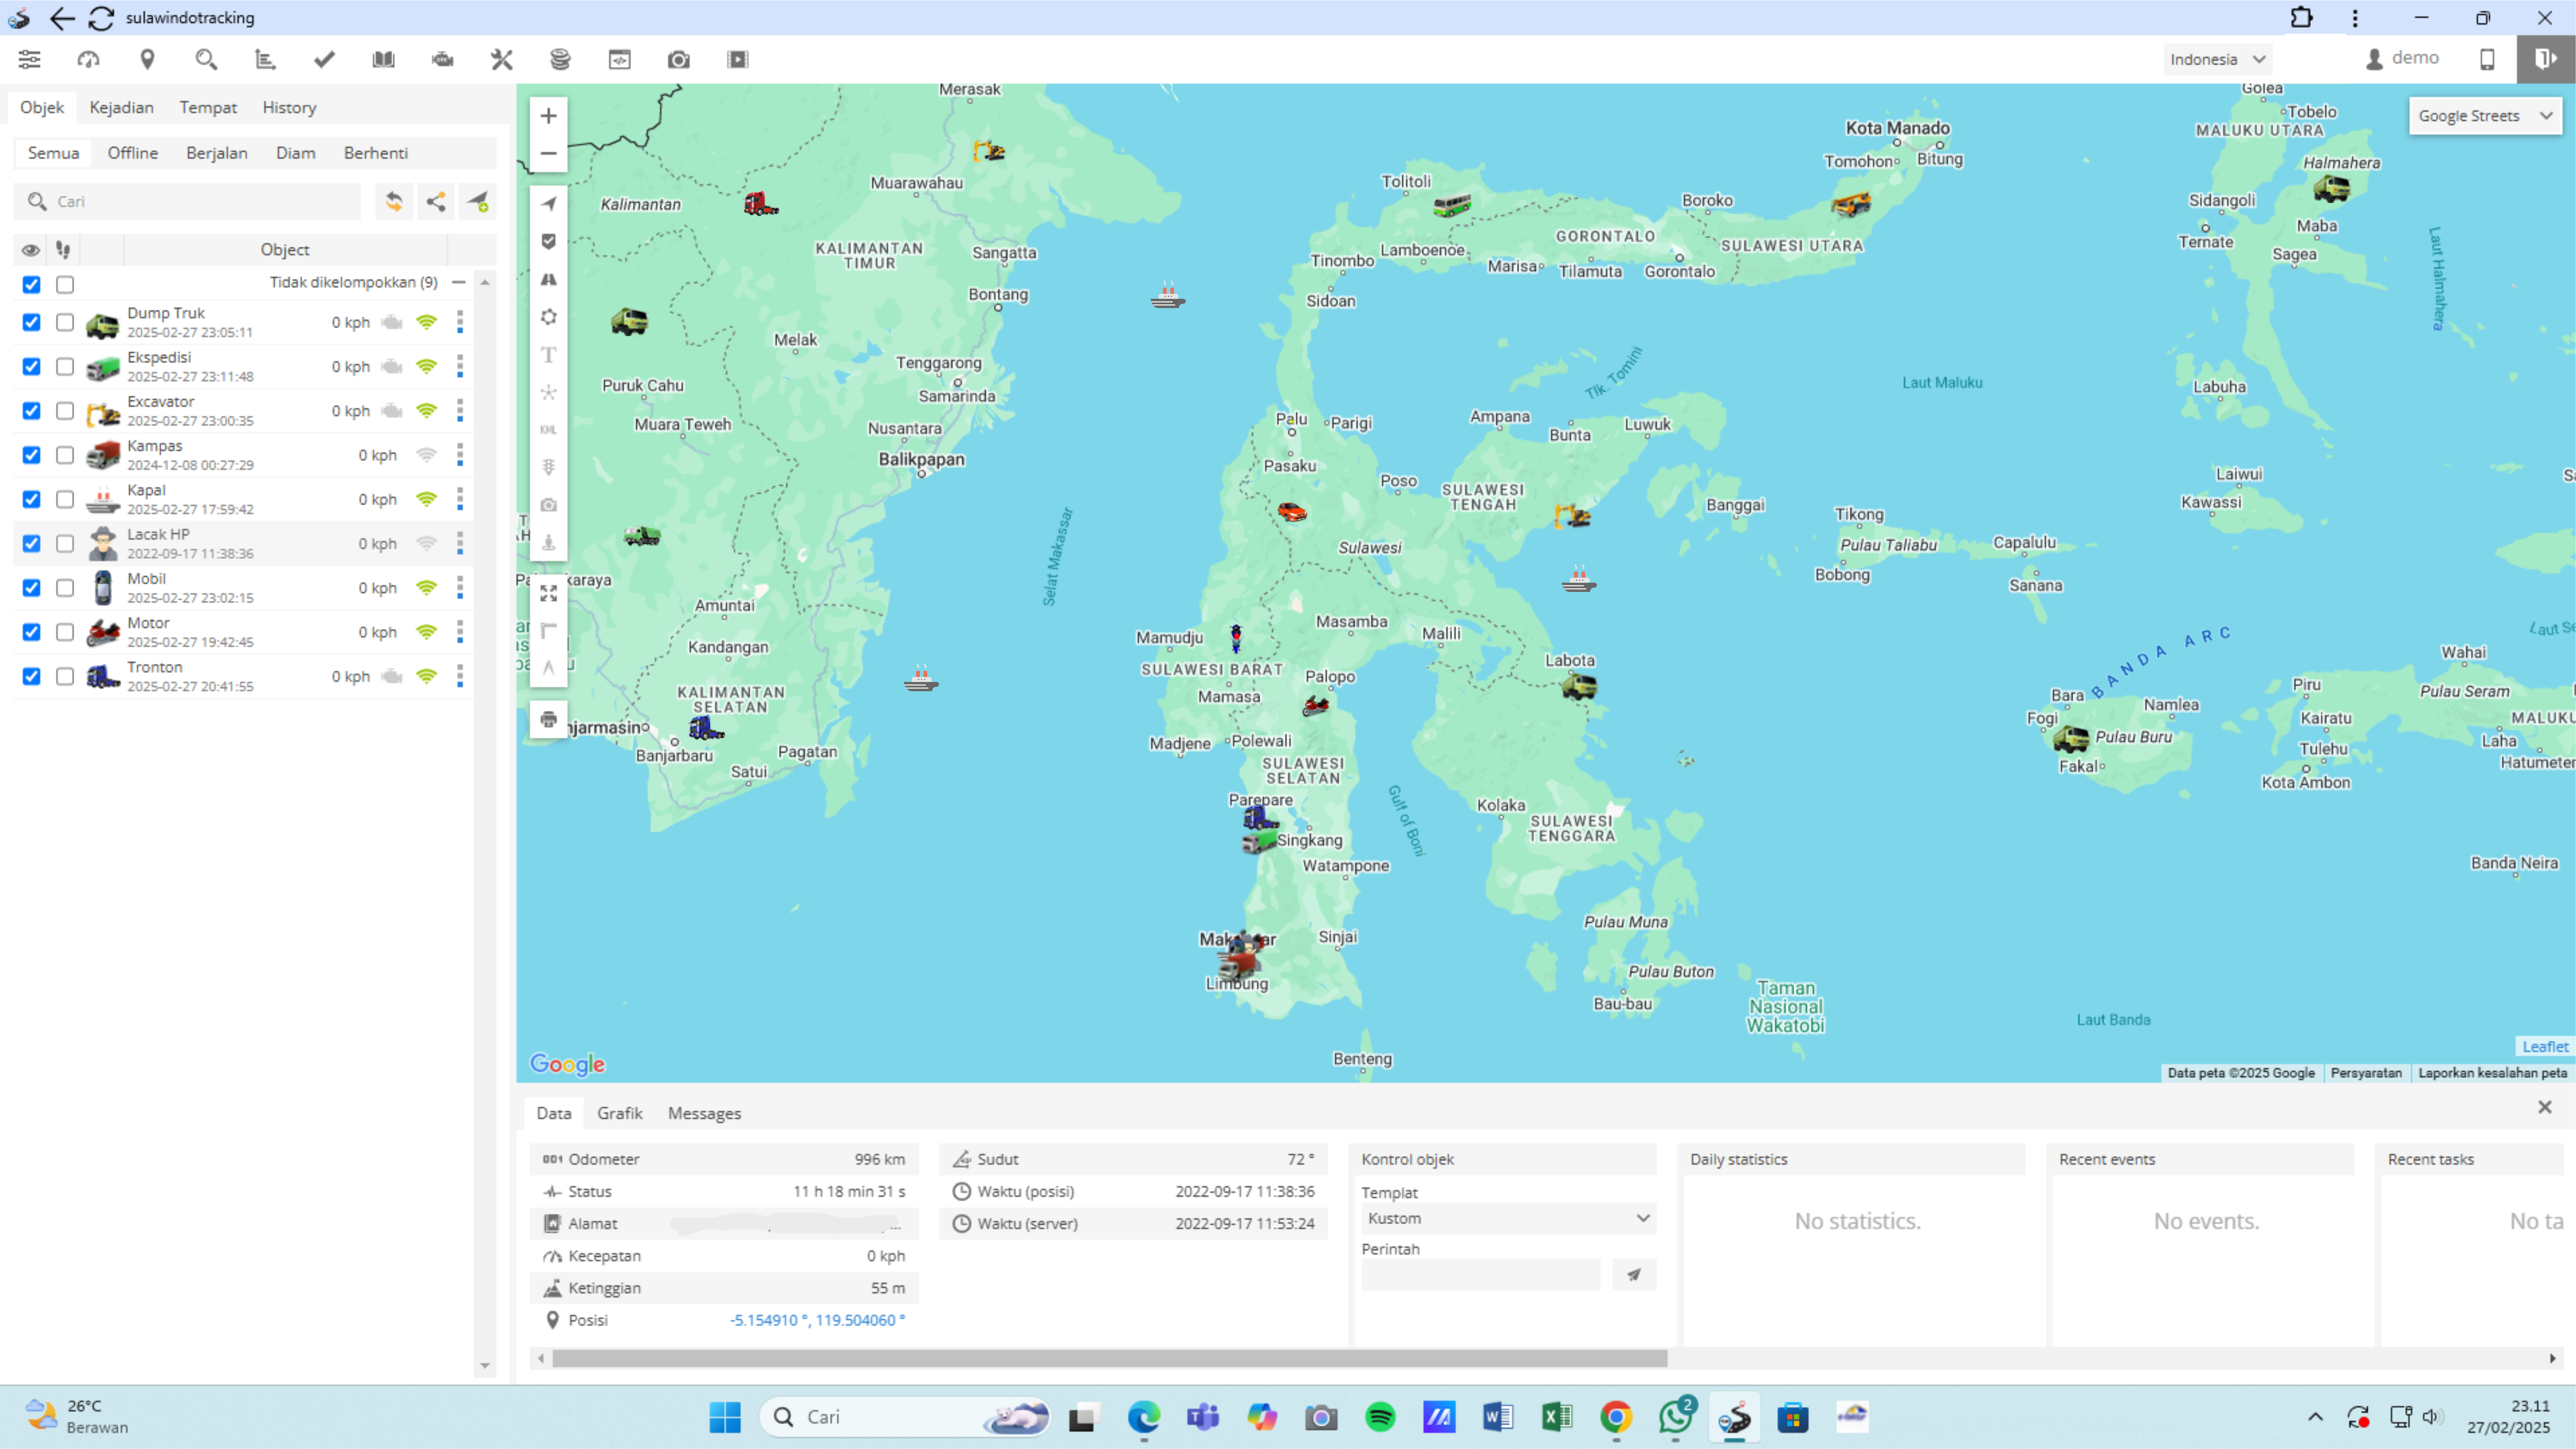Open the Google Streets map dropdown

(x=2484, y=116)
